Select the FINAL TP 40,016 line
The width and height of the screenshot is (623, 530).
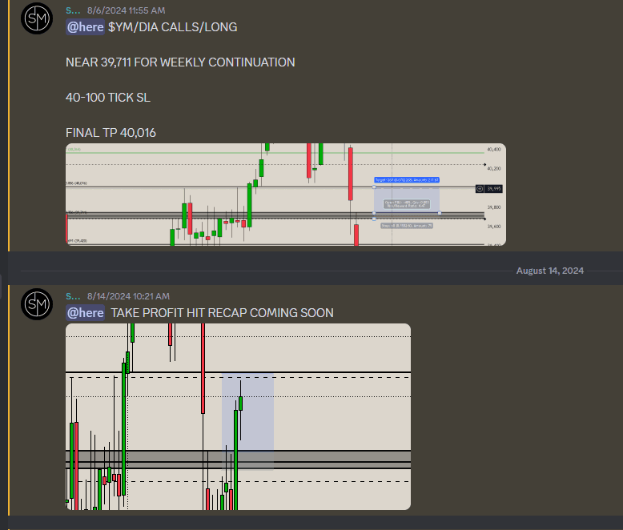point(111,133)
